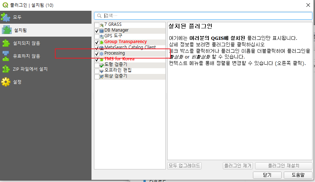Uncheck the DB Manager checkbox
The image size is (315, 182).
[97, 31]
